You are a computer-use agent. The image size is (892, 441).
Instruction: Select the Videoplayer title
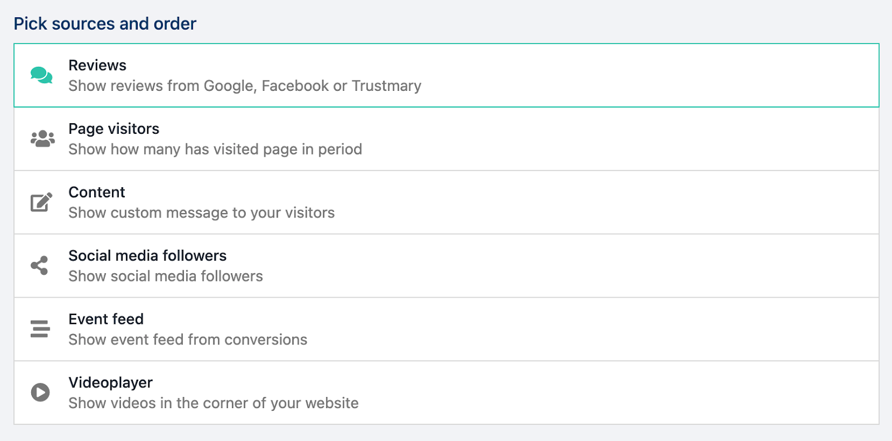coord(110,383)
